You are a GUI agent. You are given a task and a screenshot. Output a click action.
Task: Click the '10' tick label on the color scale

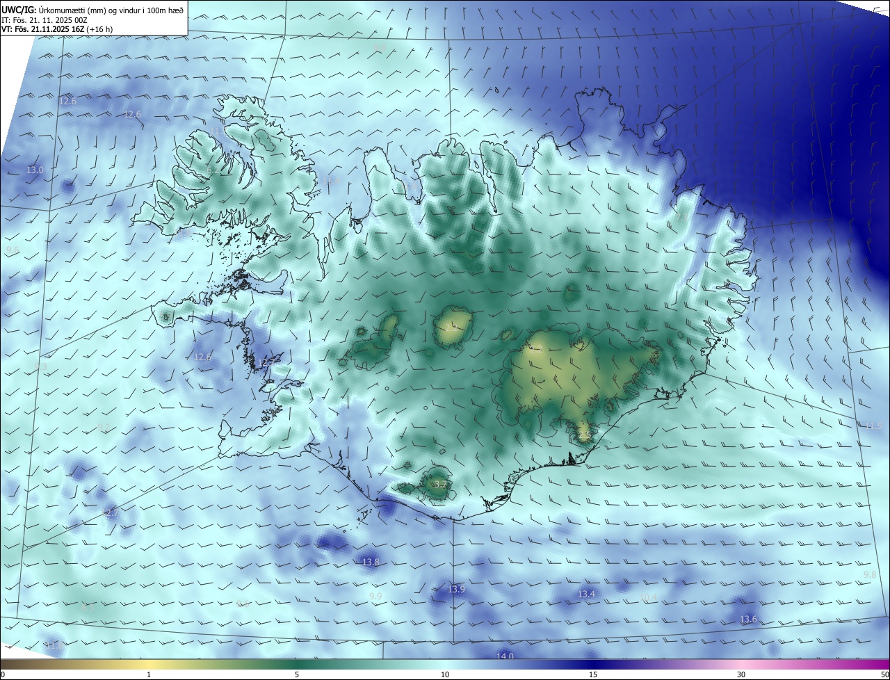tap(445, 674)
